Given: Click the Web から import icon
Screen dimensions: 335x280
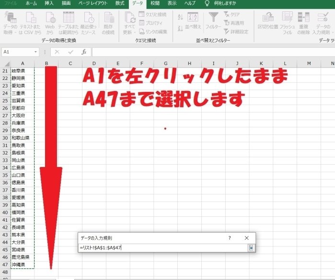Looking at the screenshot, I should coord(50,18).
